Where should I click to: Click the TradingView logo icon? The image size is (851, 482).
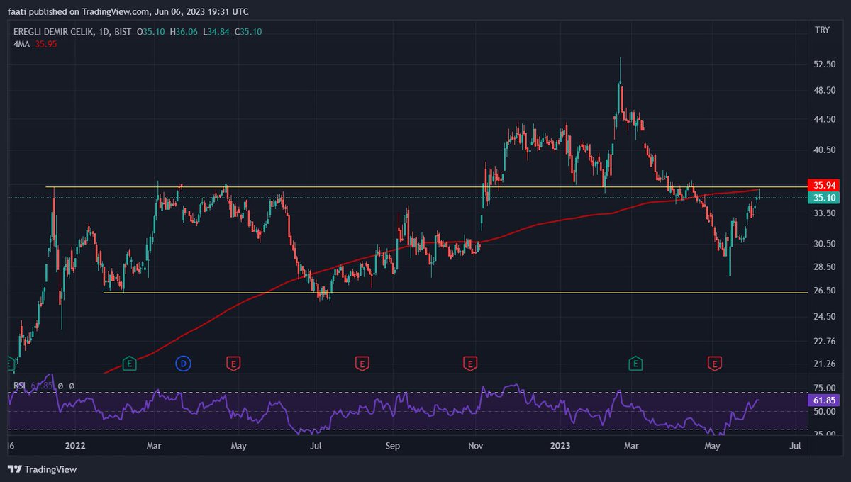tap(14, 469)
